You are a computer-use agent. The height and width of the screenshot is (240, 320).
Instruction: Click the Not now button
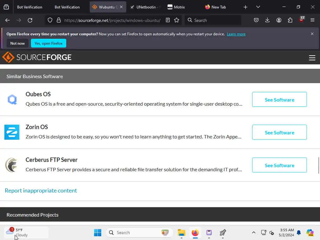[x=17, y=43]
